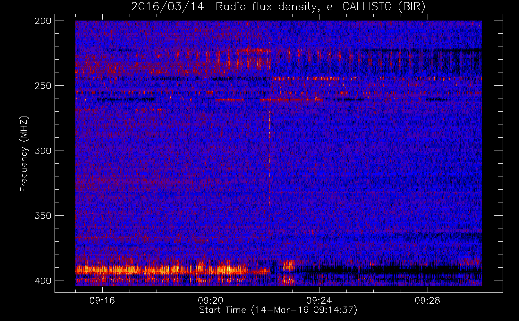Screen dimensions: 519x321
Task: Click the "Frequency (MHZ)" axis label
Action: [24, 154]
